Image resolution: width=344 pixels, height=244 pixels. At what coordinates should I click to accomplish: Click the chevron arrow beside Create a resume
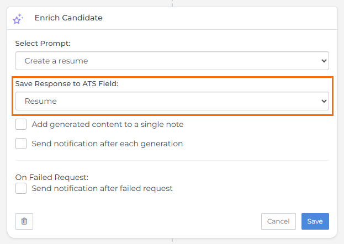click(x=324, y=61)
